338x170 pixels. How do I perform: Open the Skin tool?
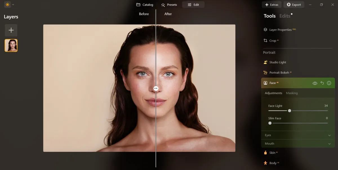pyautogui.click(x=272, y=153)
